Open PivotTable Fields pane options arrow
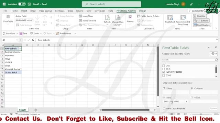This screenshot has height=123, width=220. pyautogui.click(x=209, y=47)
